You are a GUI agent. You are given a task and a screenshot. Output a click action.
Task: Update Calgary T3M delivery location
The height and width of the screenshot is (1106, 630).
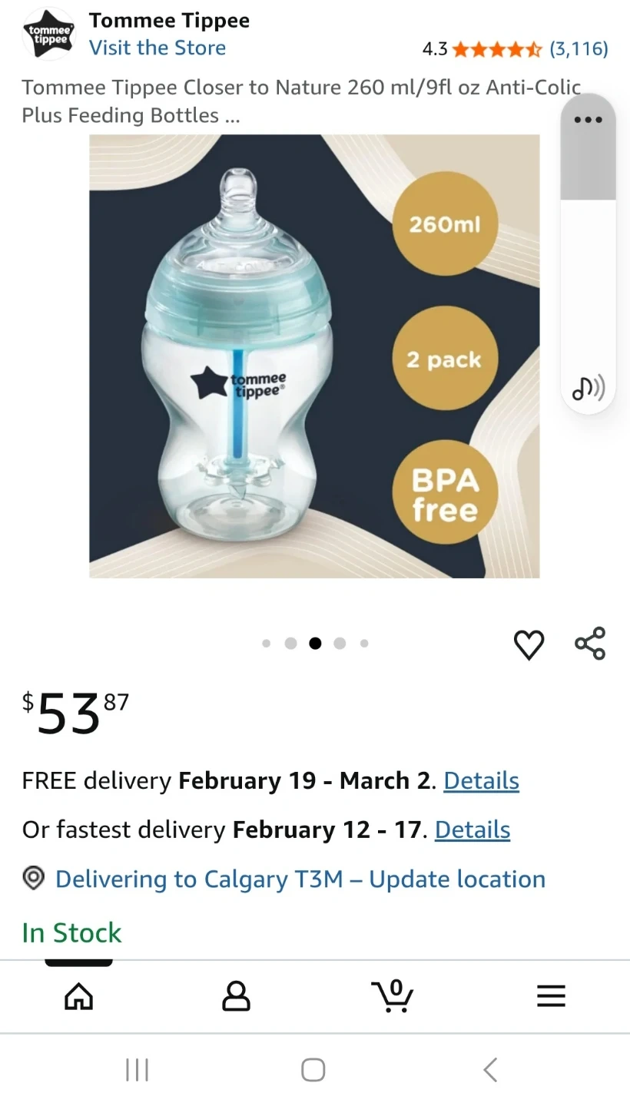pyautogui.click(x=300, y=879)
